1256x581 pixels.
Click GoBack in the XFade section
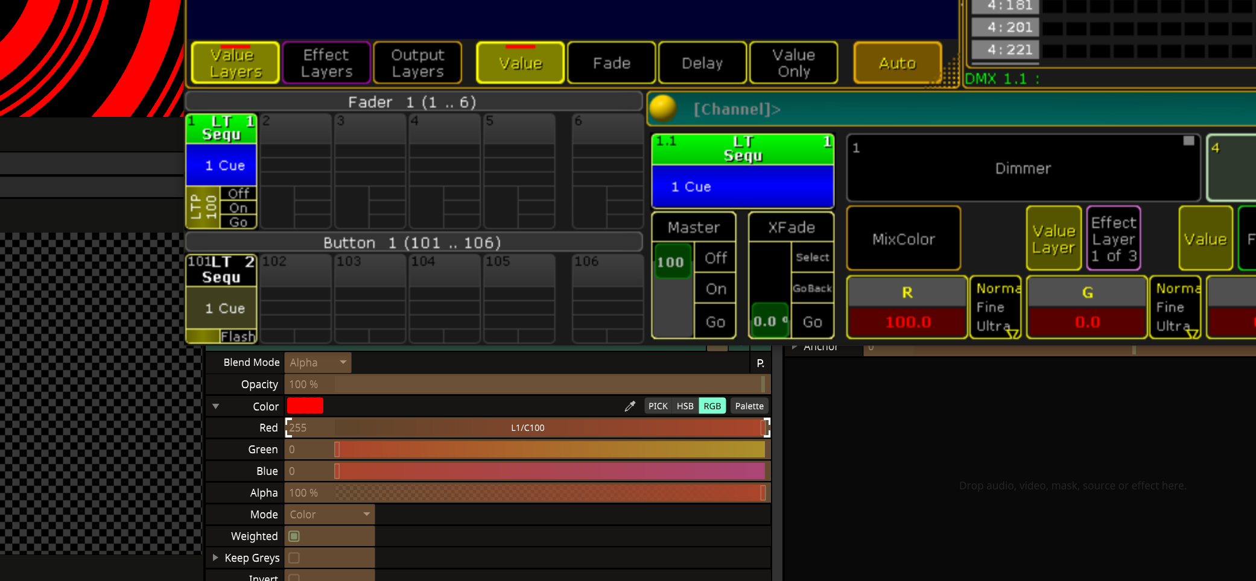coord(812,289)
